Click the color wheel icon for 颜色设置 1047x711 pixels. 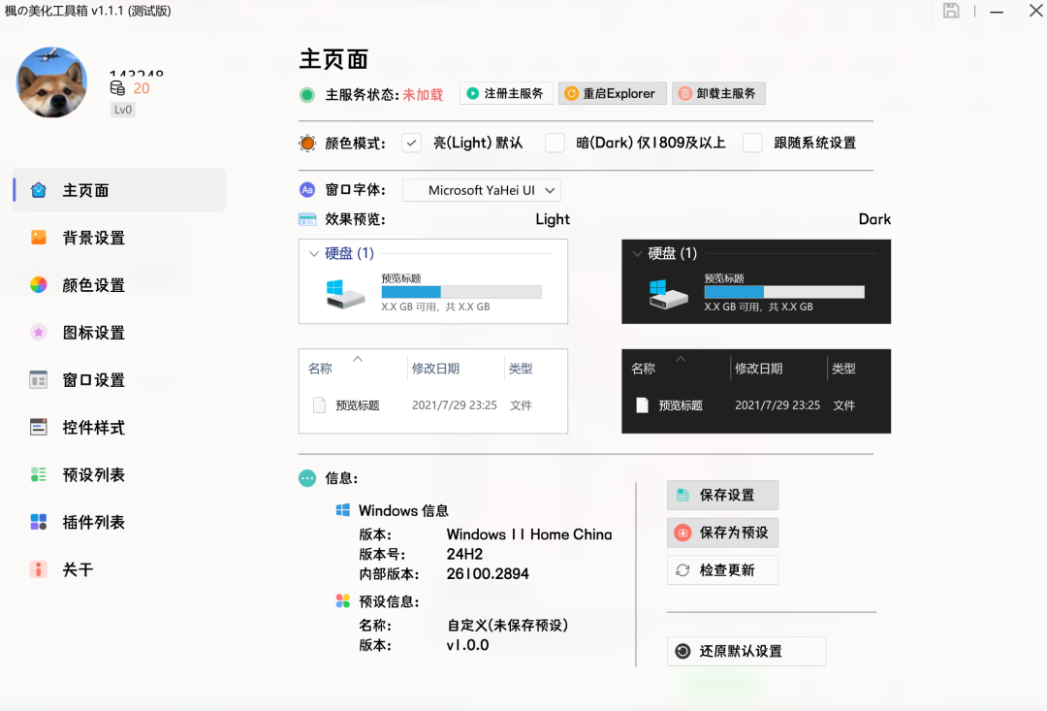click(39, 284)
